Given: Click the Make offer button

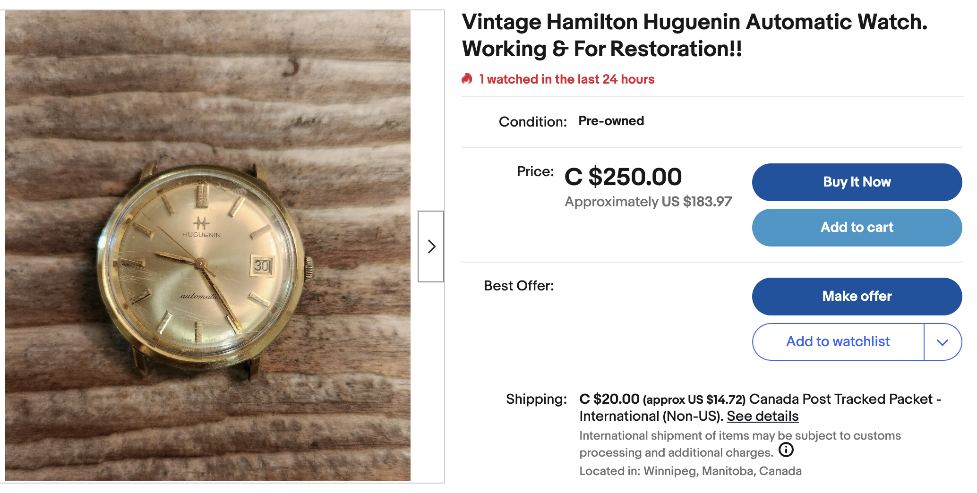Looking at the screenshot, I should point(857,297).
